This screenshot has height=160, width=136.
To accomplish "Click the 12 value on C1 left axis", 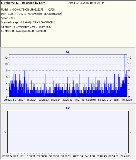I will tap(6, 58).
